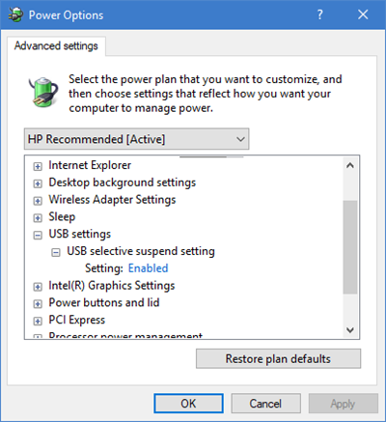Click the Cancel button

[265, 404]
